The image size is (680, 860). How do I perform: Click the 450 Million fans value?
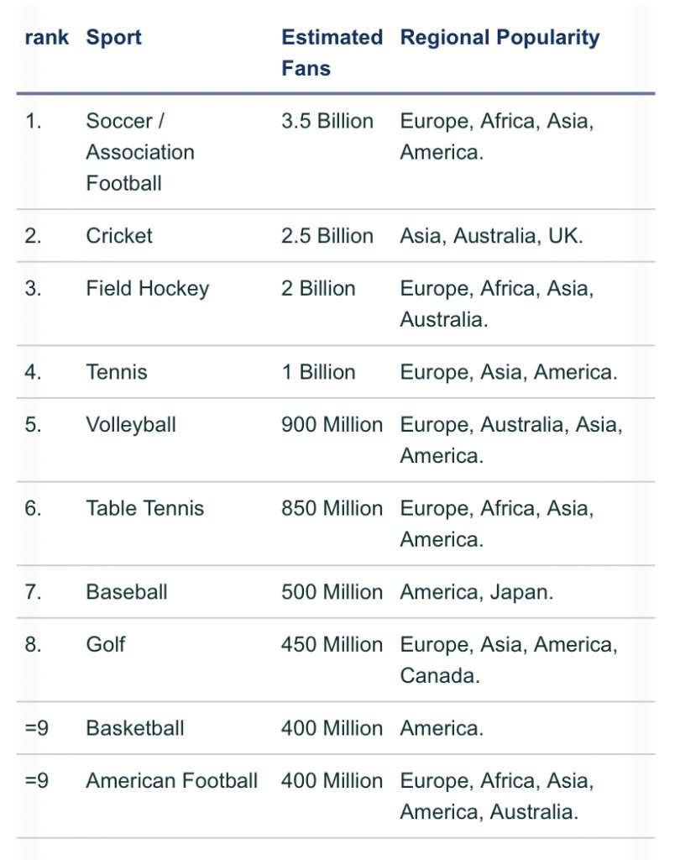pos(332,644)
